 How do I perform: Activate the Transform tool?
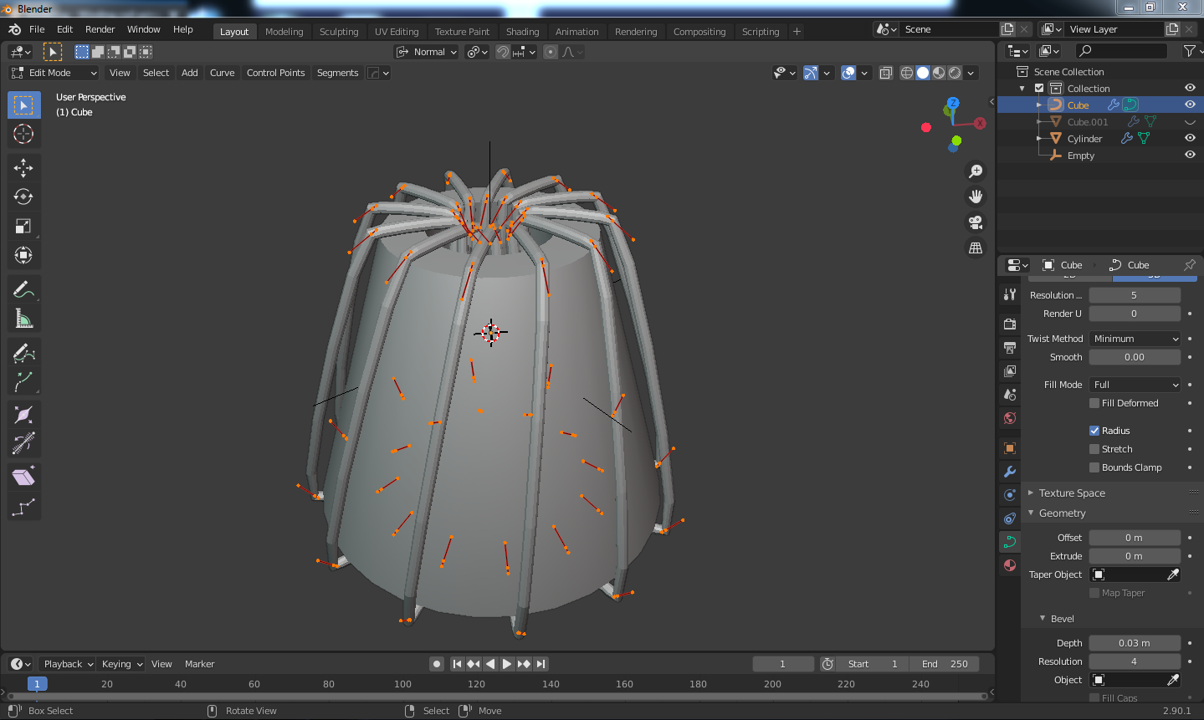coord(23,255)
